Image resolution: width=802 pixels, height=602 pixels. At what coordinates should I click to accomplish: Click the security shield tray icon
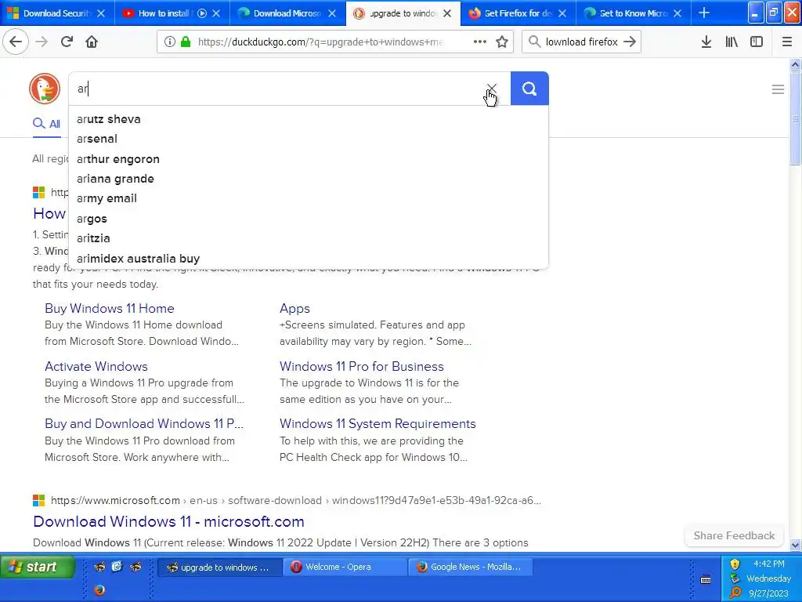735,564
